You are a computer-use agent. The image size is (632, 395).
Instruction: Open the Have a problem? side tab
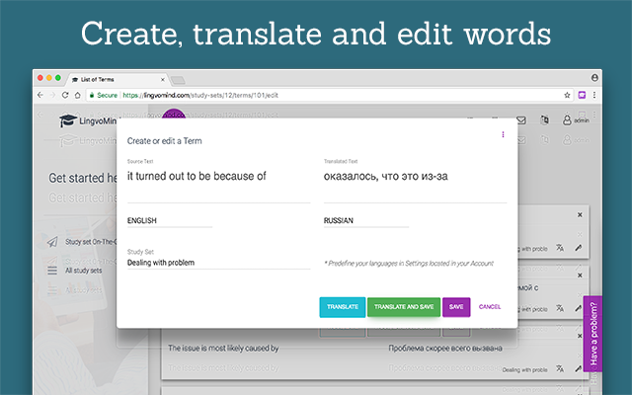click(592, 334)
